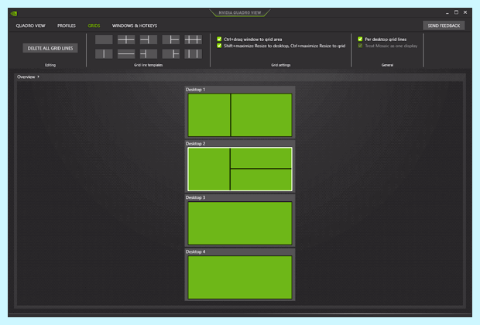Open the Quadro View tab
The height and width of the screenshot is (325, 480).
coord(31,26)
